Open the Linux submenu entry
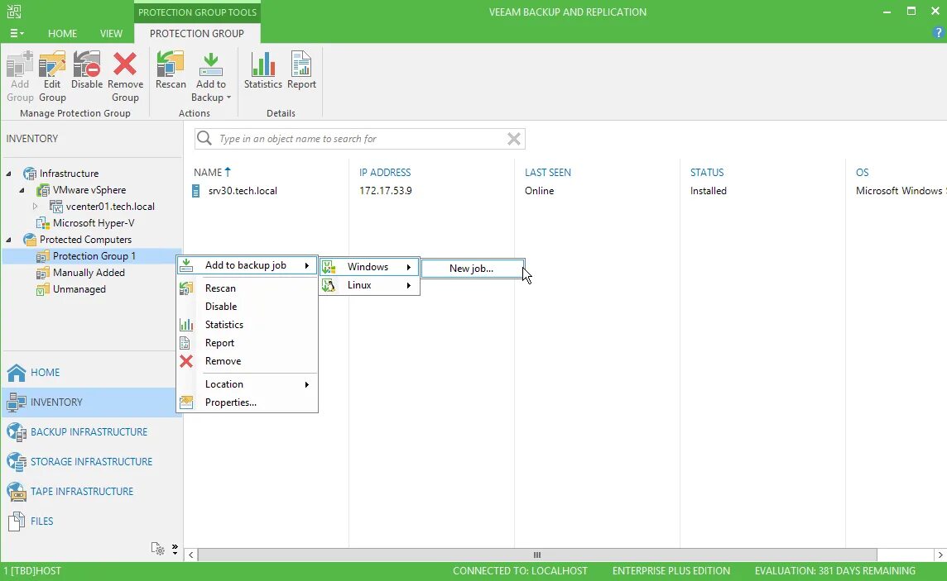 tap(369, 285)
